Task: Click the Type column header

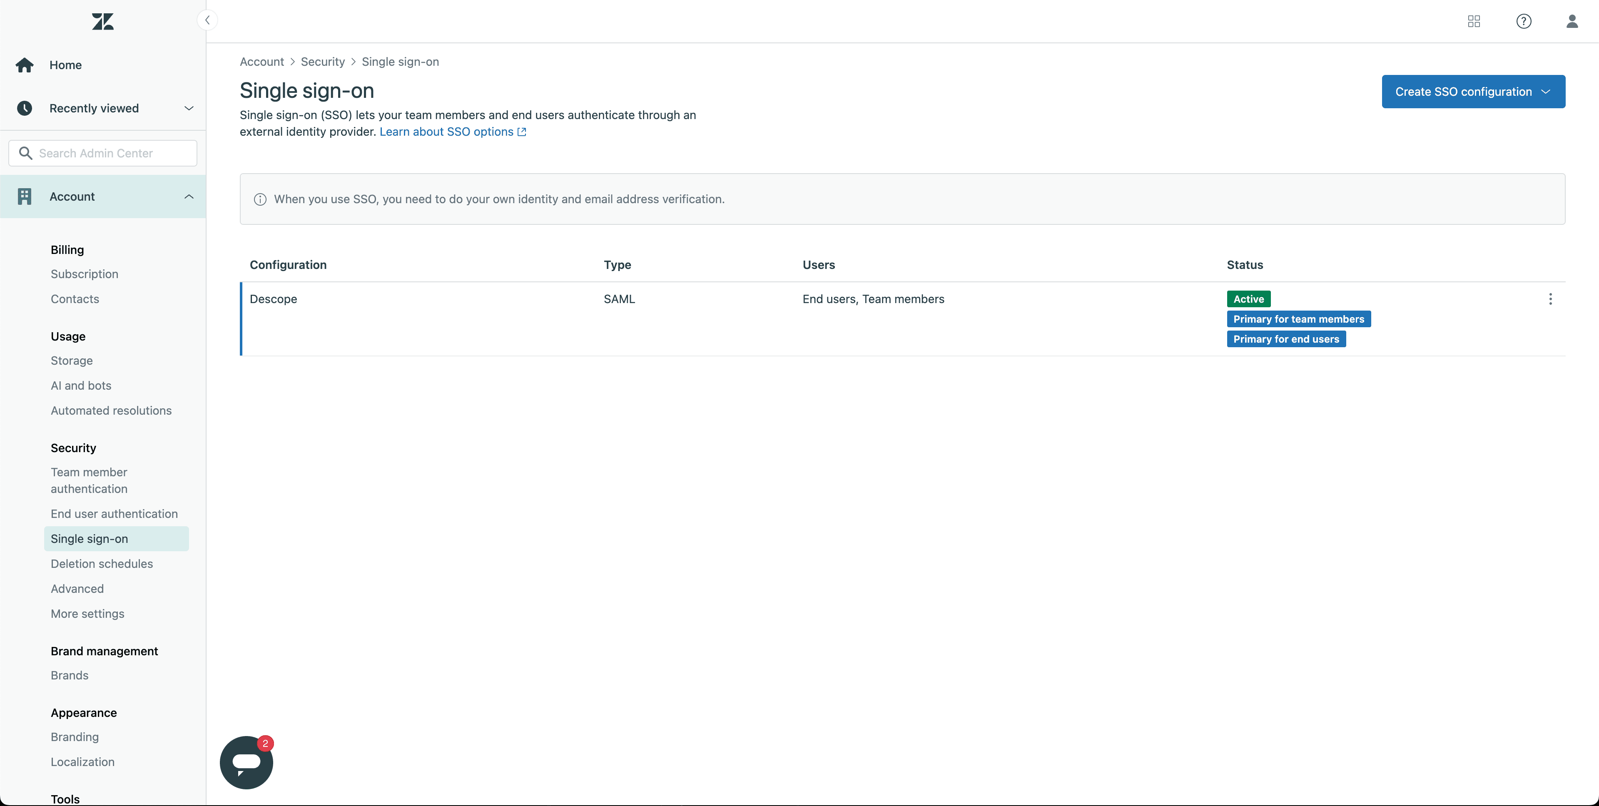Action: [618, 264]
